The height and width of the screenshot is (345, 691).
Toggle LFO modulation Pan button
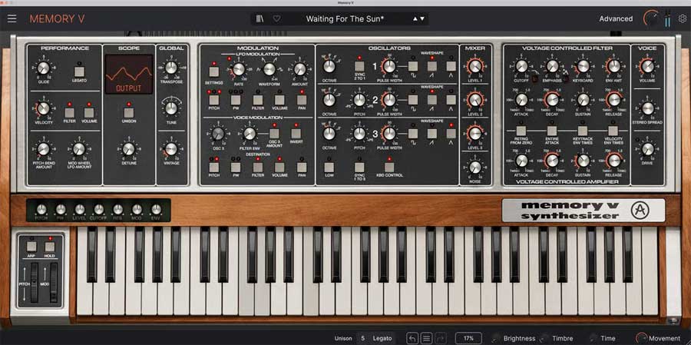302,100
